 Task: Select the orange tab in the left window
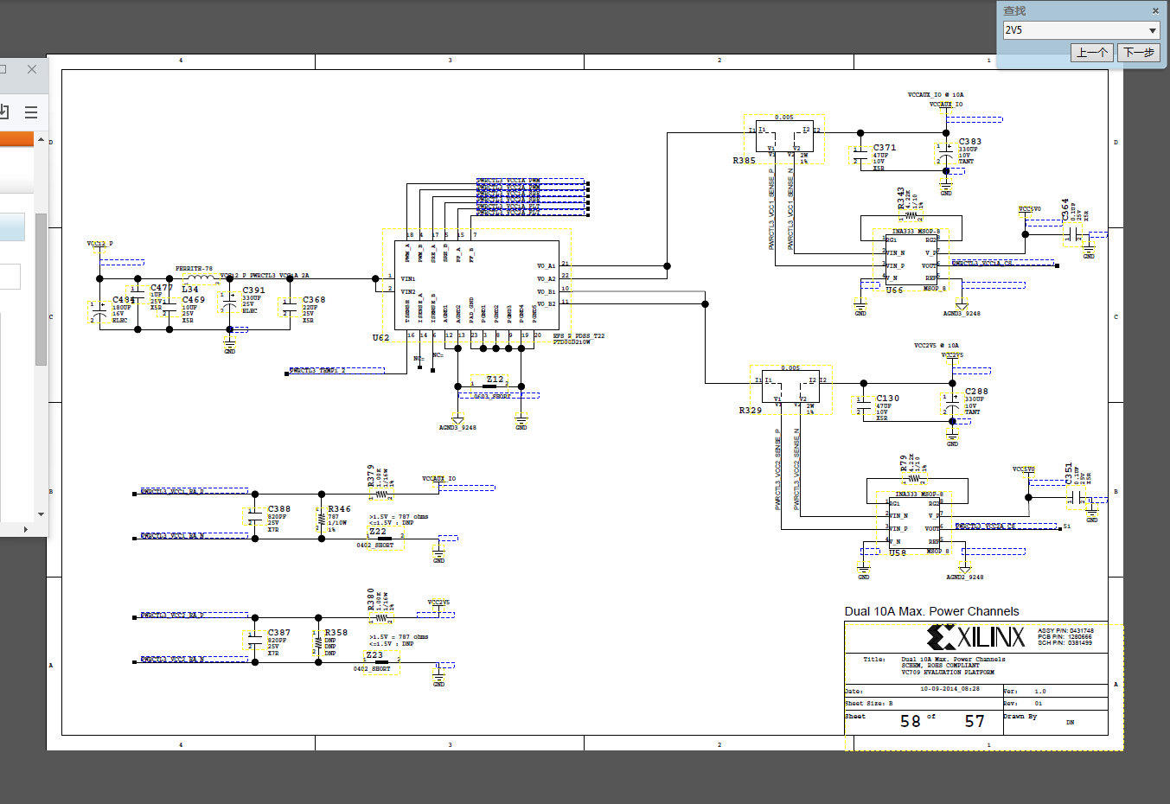click(x=16, y=139)
